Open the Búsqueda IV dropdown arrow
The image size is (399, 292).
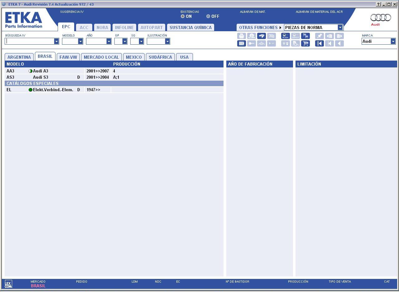(x=56, y=41)
